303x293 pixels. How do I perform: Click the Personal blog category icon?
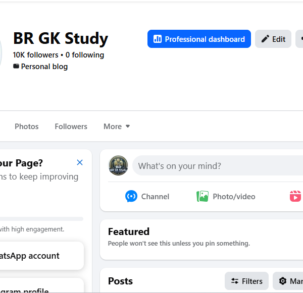(16, 66)
